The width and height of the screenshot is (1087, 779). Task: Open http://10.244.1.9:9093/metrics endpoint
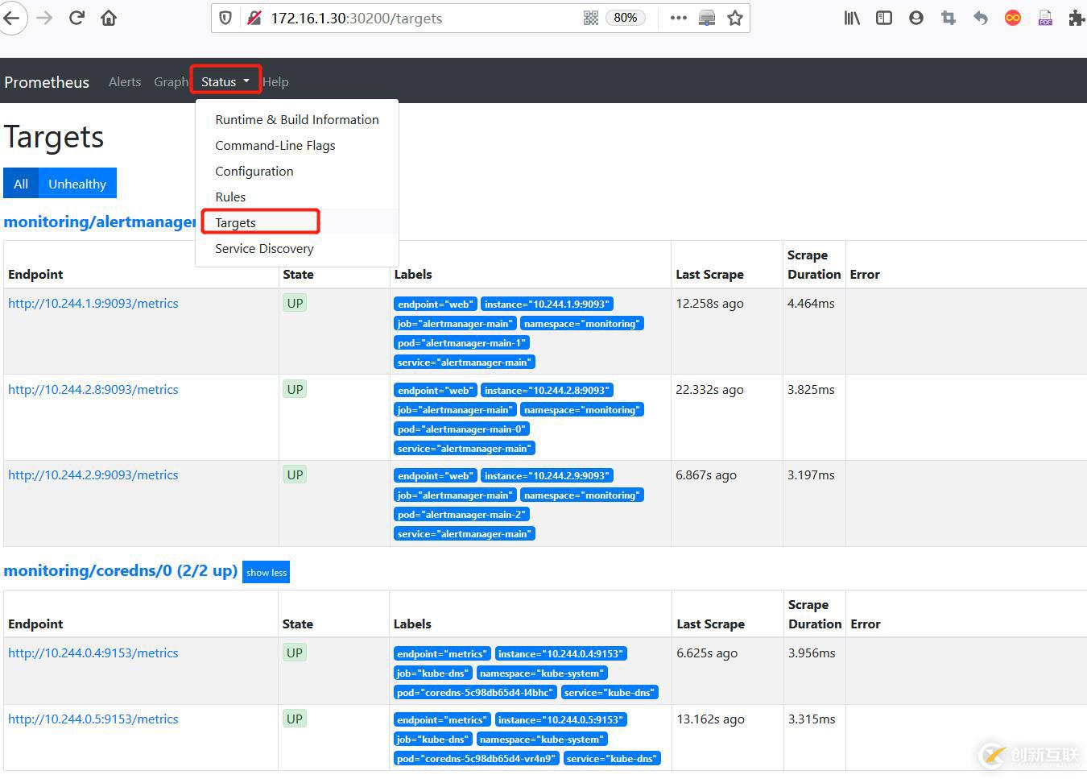pyautogui.click(x=93, y=304)
